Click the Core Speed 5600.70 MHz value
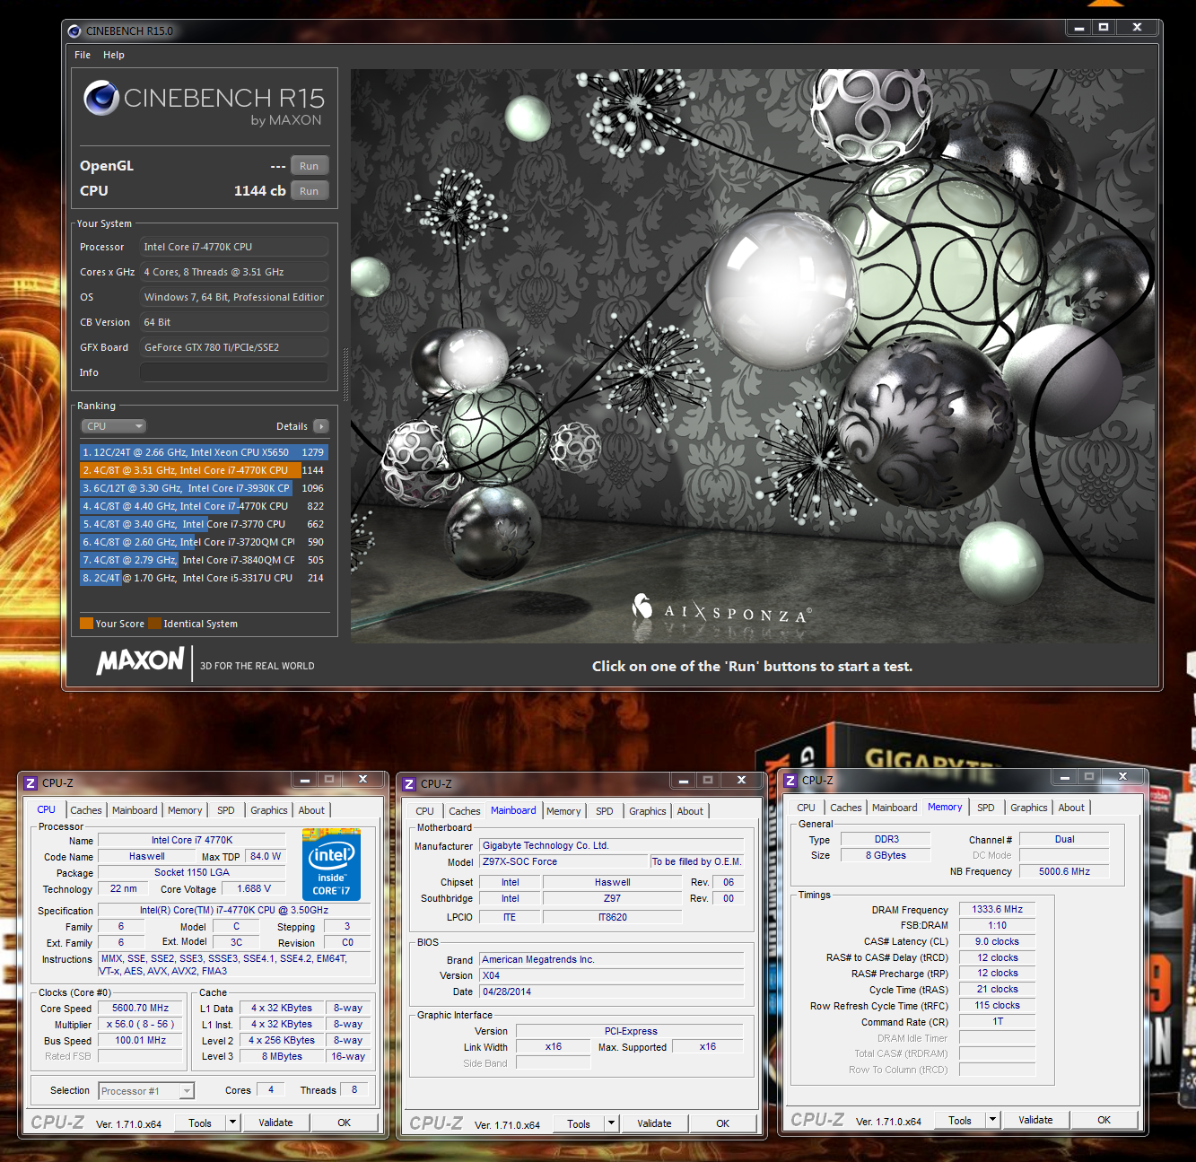 (x=141, y=1009)
